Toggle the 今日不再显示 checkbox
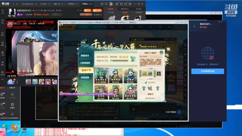This screenshot has height=136, width=242. point(179,112)
